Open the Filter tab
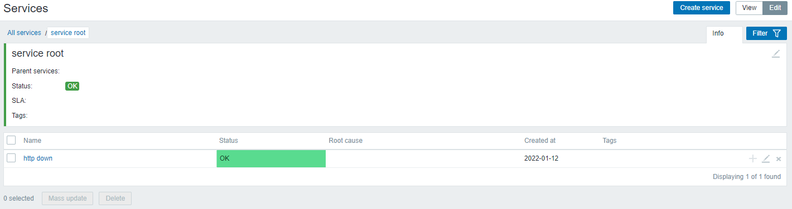 pos(766,33)
